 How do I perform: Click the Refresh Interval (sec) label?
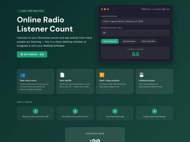click(112, 28)
